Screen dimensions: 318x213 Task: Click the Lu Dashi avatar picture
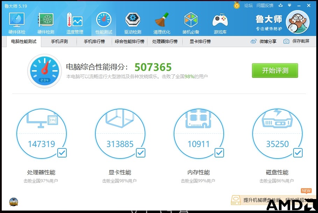(x=297, y=22)
